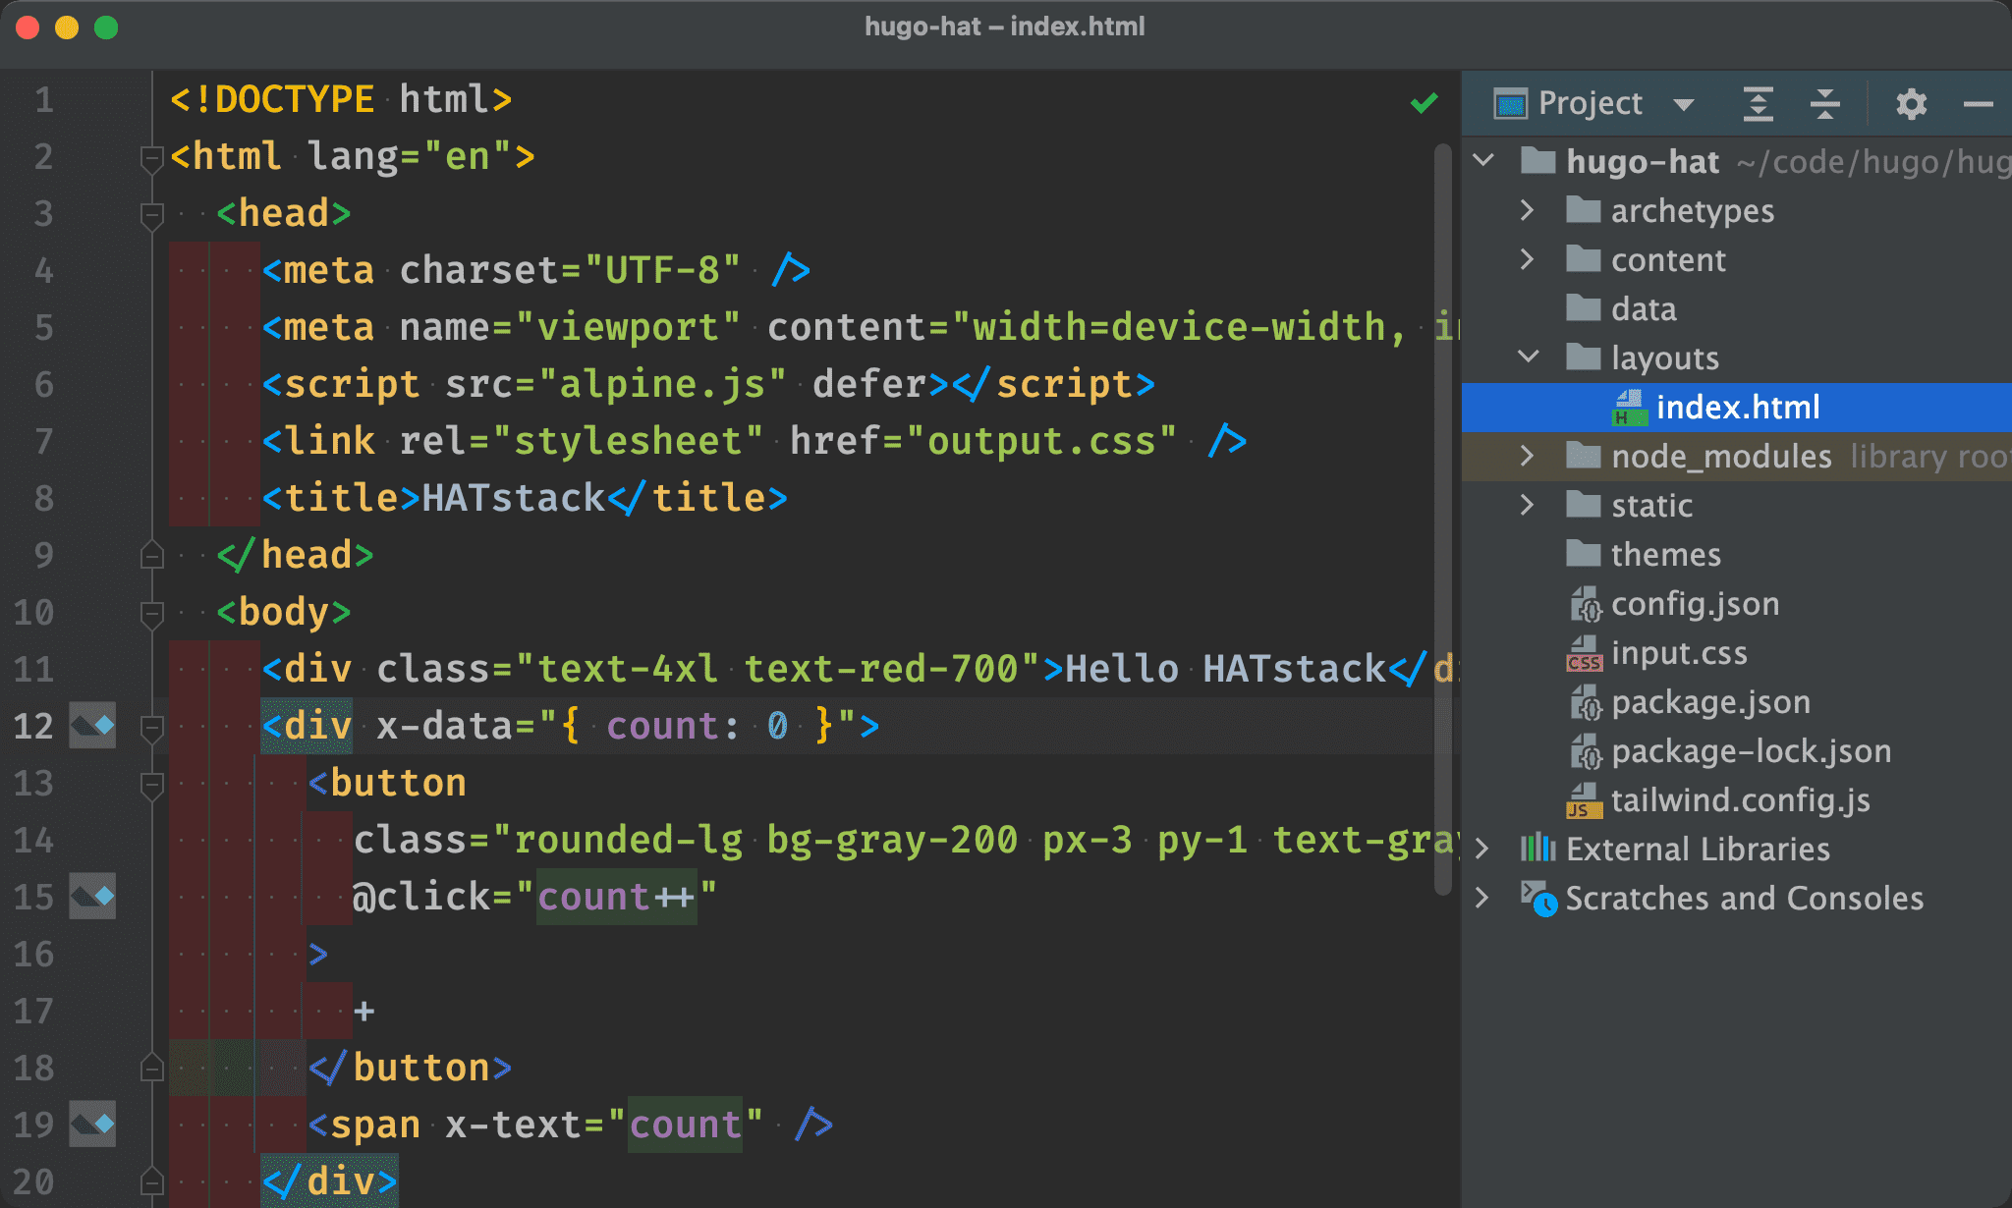The width and height of the screenshot is (2012, 1208).
Task: Click the tailwind.config.js JS file icon
Action: [x=1585, y=800]
